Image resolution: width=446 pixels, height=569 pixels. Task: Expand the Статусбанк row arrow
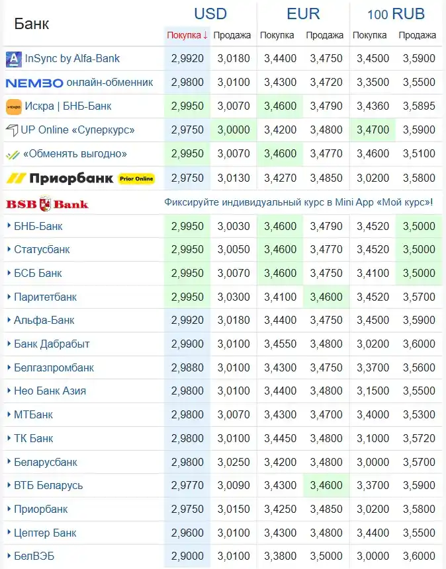point(9,249)
